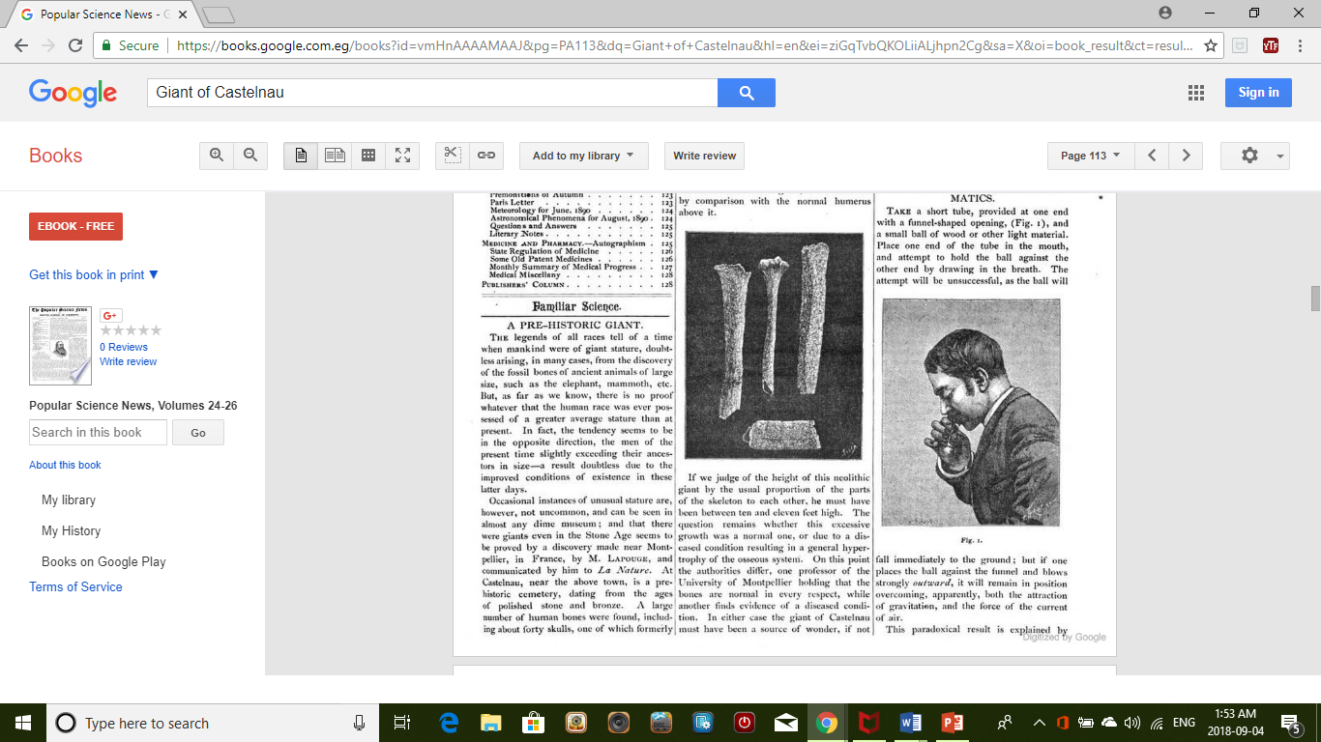Open the settings gear menu
Image resolution: width=1321 pixels, height=742 pixels.
point(1254,156)
